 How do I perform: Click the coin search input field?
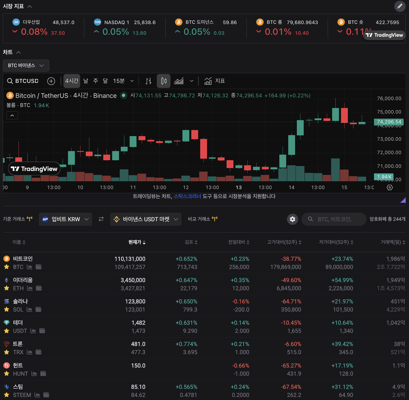(334, 219)
